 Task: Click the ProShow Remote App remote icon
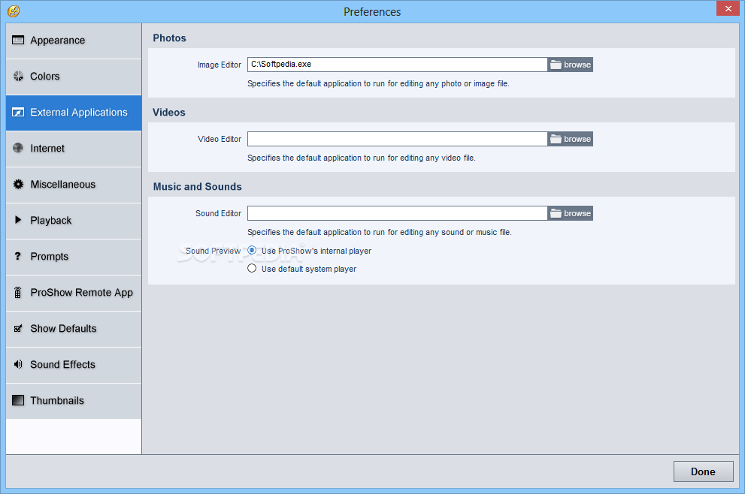pos(17,292)
